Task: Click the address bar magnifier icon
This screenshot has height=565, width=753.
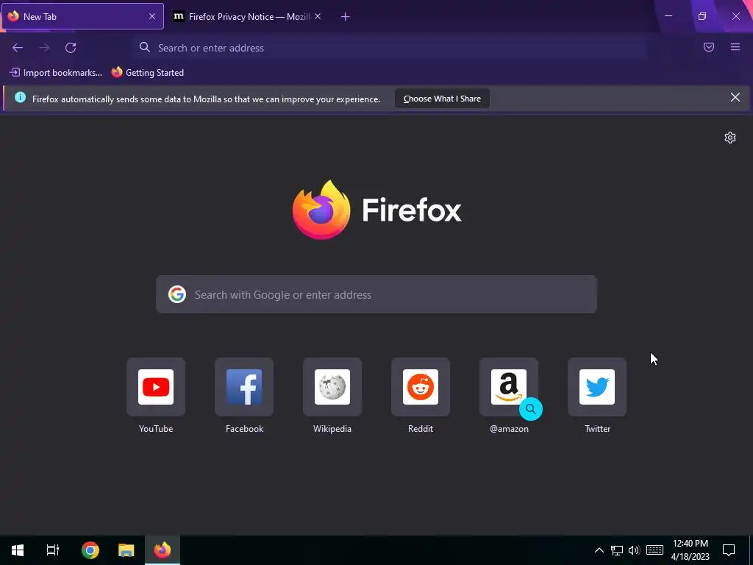Action: pyautogui.click(x=145, y=47)
